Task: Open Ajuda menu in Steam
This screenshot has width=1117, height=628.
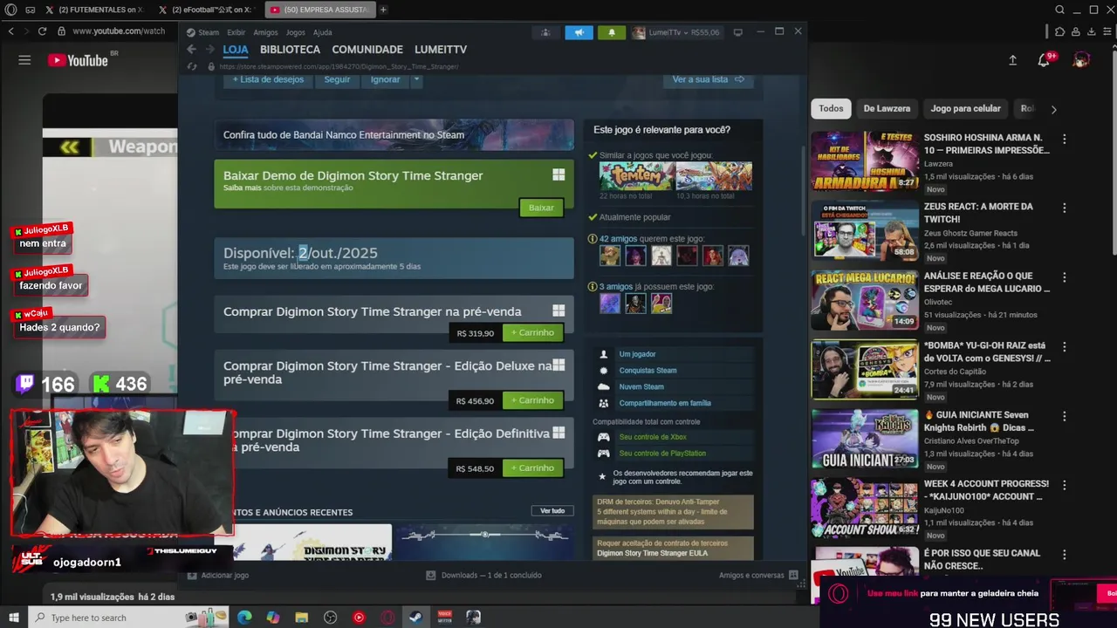Action: (322, 32)
